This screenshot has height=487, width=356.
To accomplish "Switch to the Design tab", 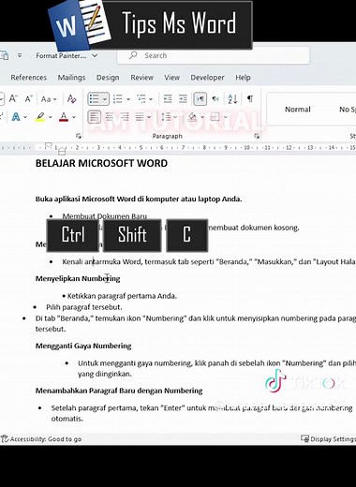I will (108, 78).
